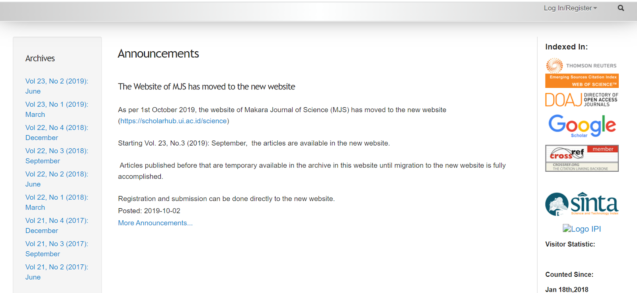This screenshot has height=293, width=637.
Task: Open Vol 22, No 1 (2018) March issue
Action: [x=57, y=202]
